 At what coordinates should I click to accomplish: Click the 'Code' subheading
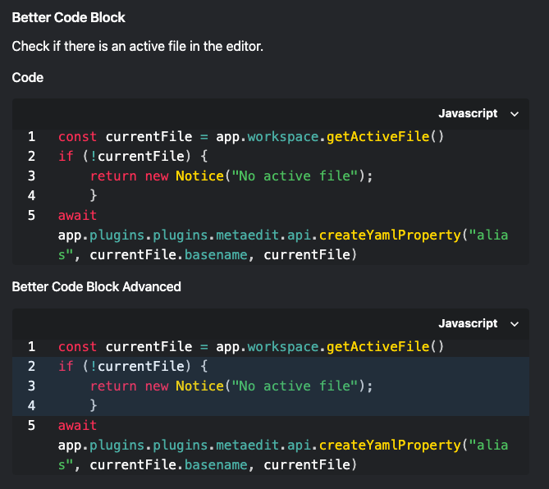pyautogui.click(x=28, y=77)
